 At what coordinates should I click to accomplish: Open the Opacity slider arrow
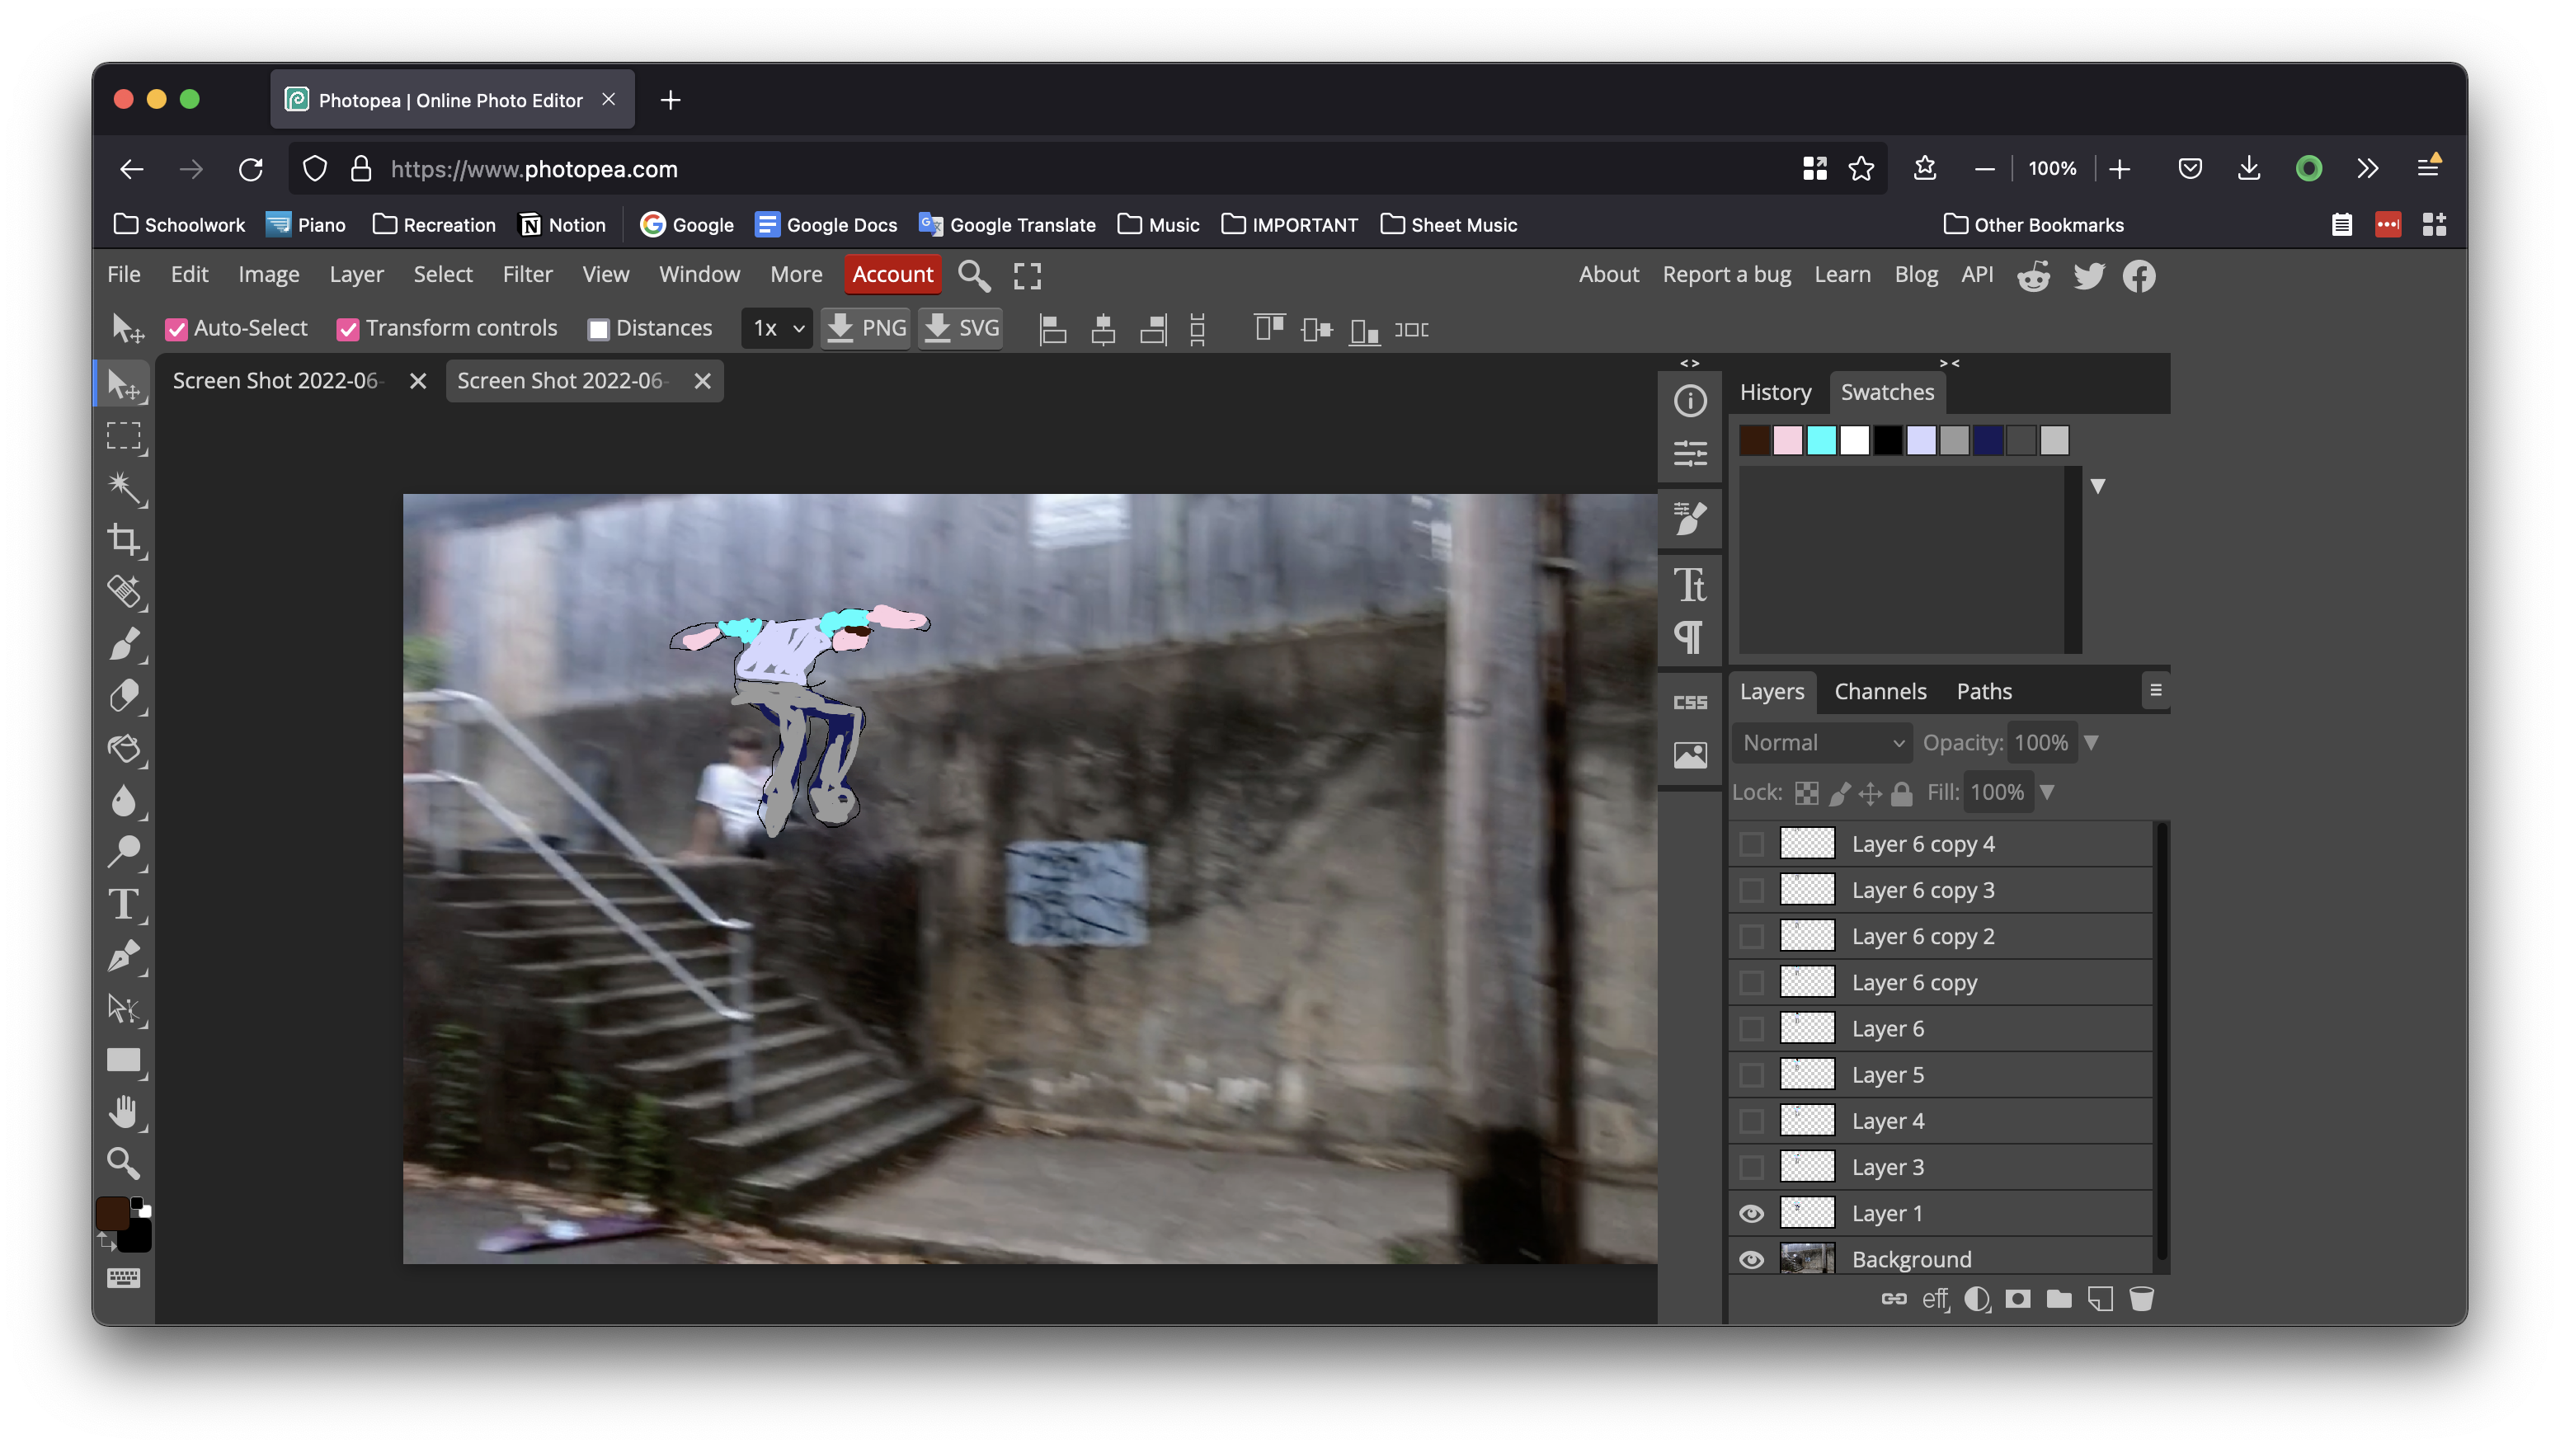(x=2092, y=743)
